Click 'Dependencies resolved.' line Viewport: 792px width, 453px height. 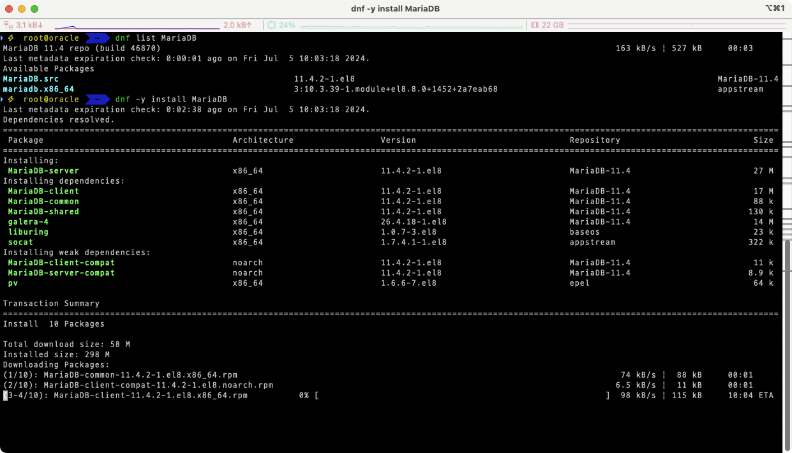59,120
